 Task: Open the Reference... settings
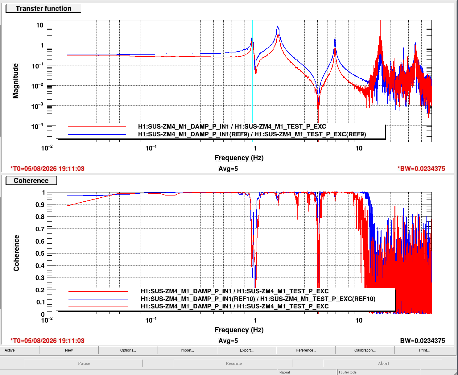[x=306, y=350]
